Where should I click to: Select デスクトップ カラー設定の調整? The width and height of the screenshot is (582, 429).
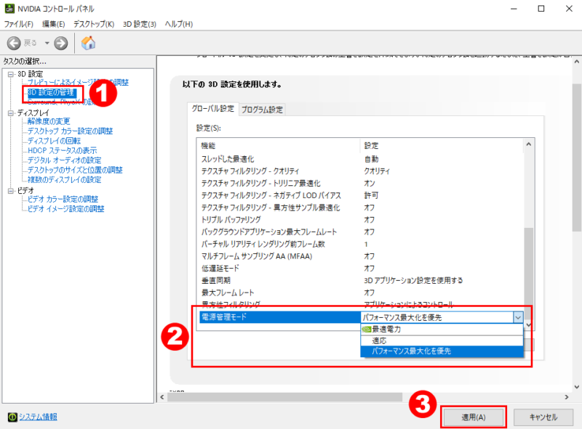click(70, 131)
